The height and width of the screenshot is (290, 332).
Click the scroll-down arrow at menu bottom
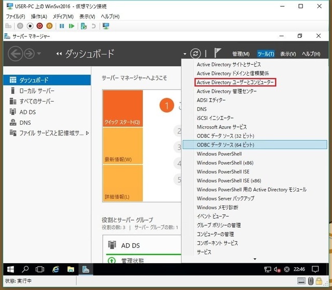pos(254,258)
